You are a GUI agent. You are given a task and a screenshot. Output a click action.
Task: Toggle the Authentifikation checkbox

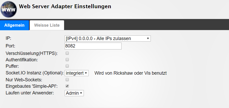(67, 60)
